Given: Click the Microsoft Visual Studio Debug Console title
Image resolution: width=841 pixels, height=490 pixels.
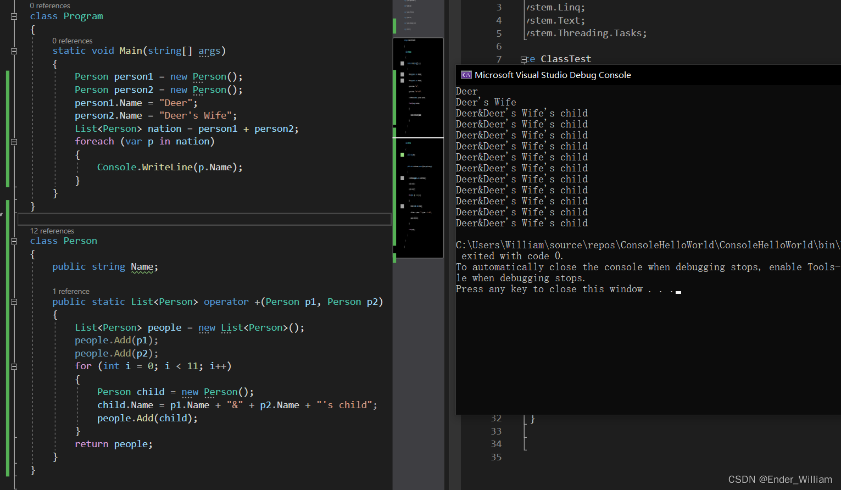Looking at the screenshot, I should pos(553,75).
